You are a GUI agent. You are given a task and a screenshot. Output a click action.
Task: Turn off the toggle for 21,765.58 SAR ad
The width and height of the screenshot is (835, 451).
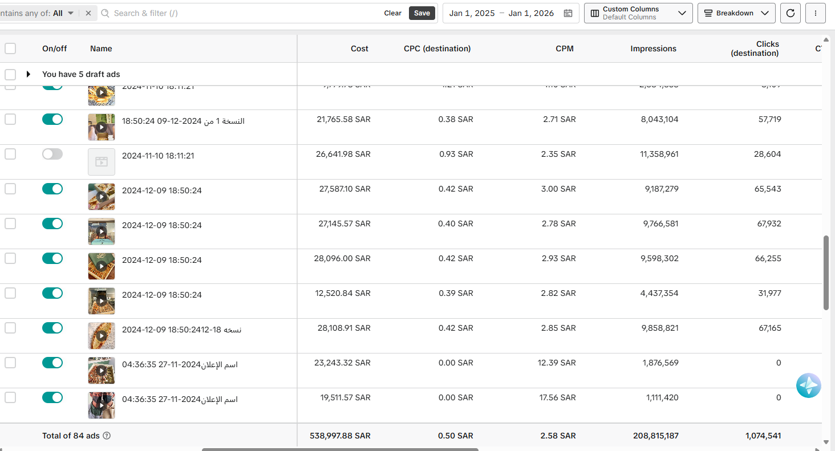tap(52, 119)
